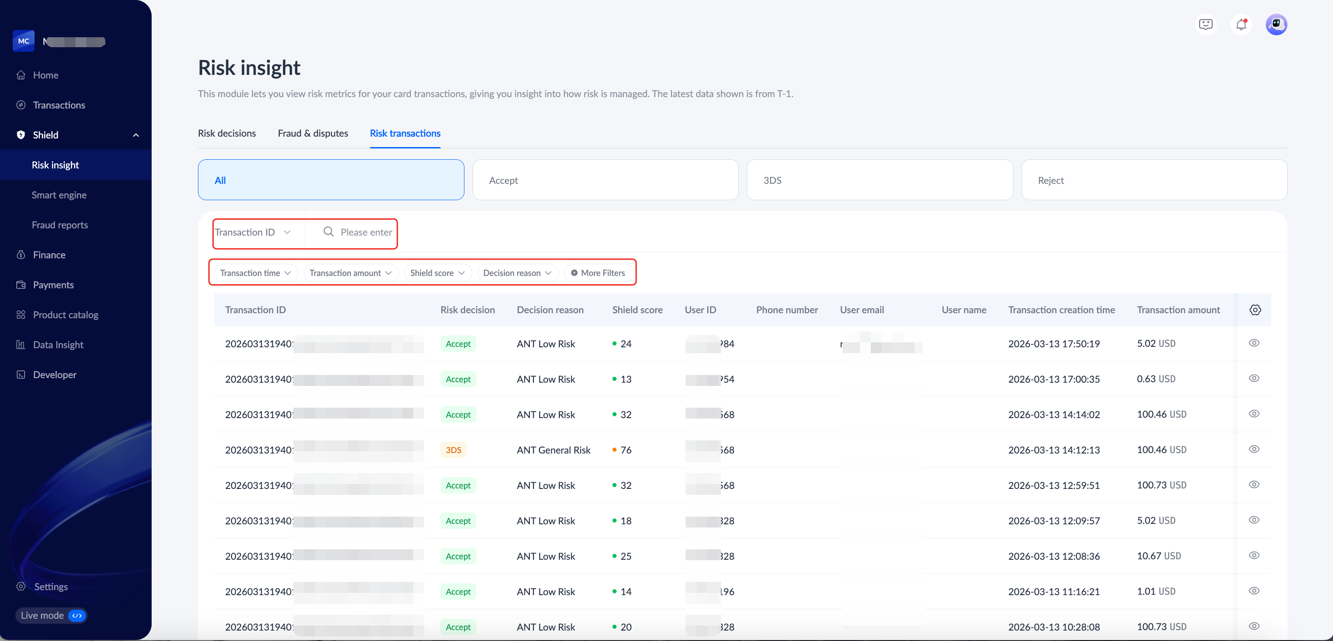This screenshot has height=641, width=1333.
Task: Click the table column settings gear
Action: pyautogui.click(x=1255, y=310)
